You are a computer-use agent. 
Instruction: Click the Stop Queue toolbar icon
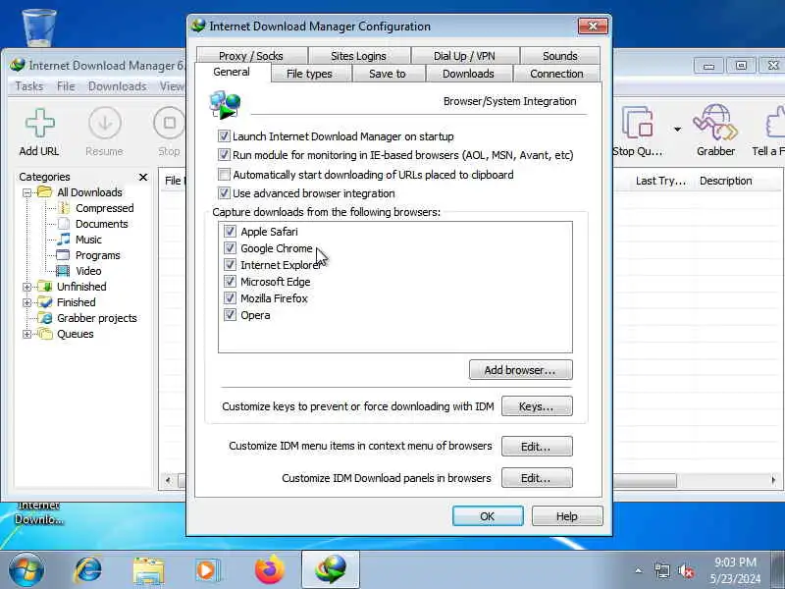click(637, 122)
